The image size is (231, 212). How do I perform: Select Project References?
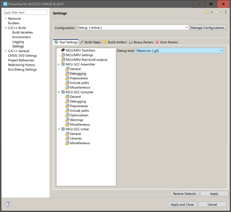click(x=21, y=60)
